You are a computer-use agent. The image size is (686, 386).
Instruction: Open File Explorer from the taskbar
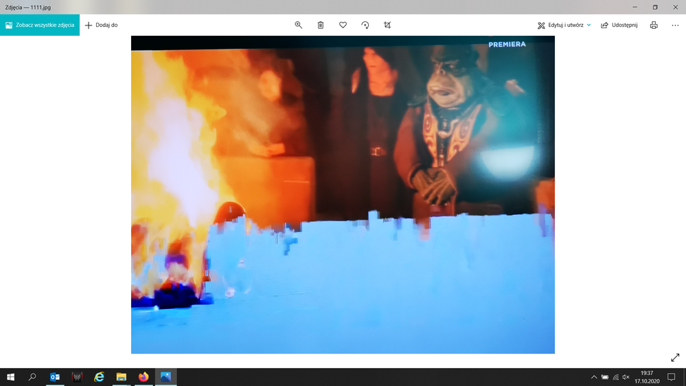pyautogui.click(x=121, y=377)
